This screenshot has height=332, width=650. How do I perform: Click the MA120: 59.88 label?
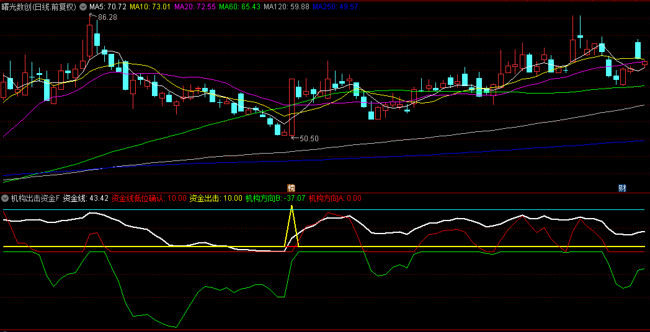pyautogui.click(x=287, y=7)
